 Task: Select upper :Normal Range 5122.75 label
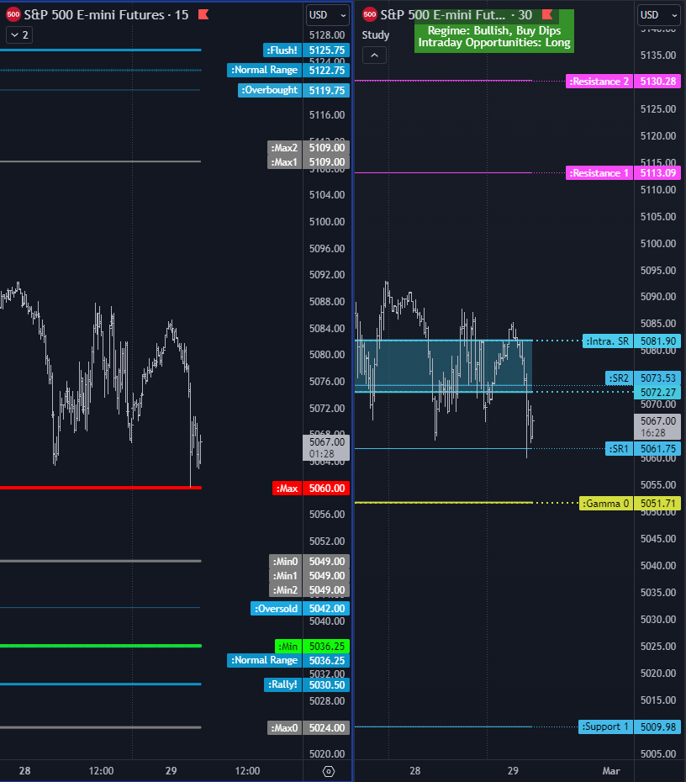[x=288, y=71]
